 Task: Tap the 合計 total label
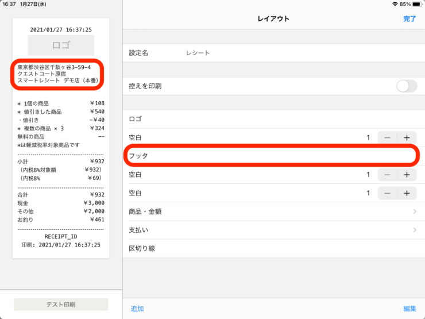[23, 195]
